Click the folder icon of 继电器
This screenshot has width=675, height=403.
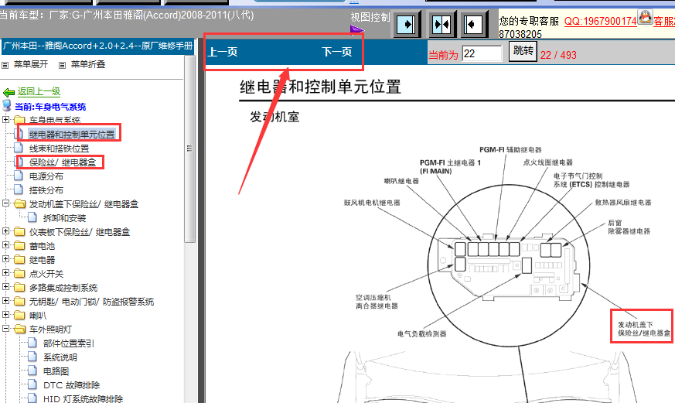[19, 260]
